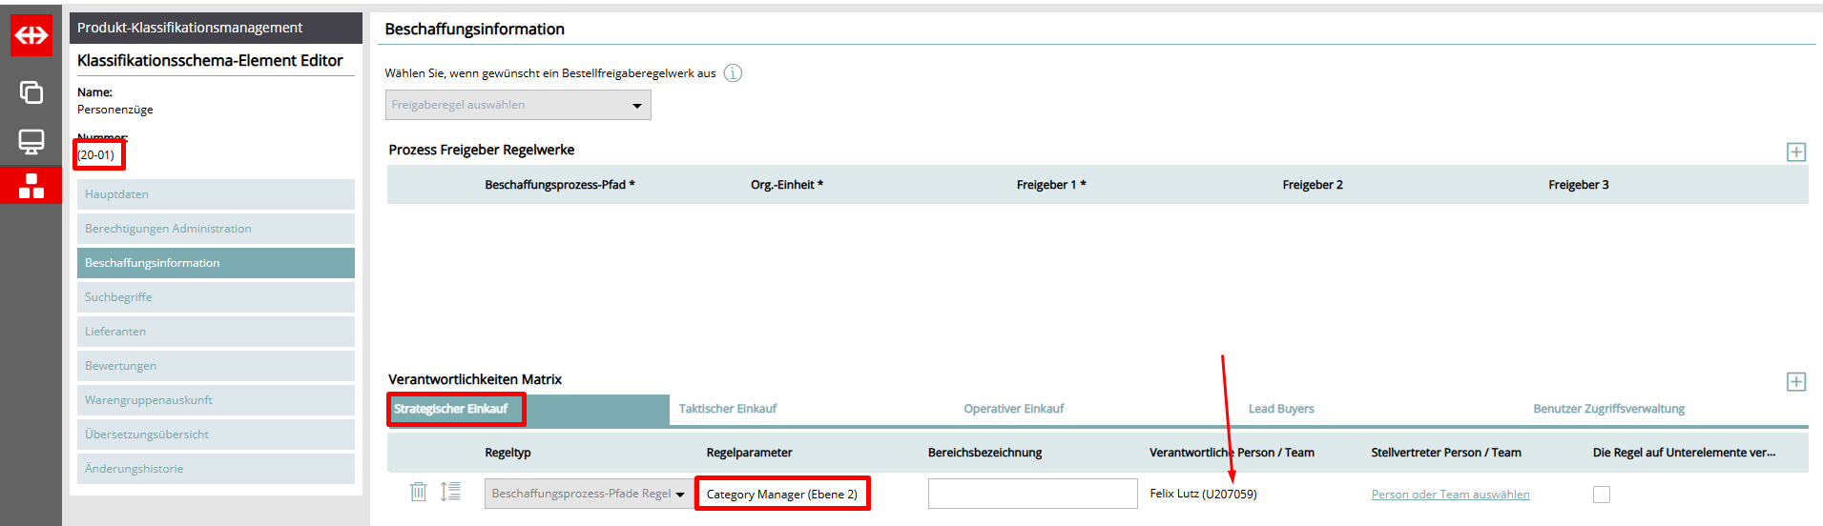
Task: Open the copy documents sidebar icon
Action: click(x=31, y=92)
